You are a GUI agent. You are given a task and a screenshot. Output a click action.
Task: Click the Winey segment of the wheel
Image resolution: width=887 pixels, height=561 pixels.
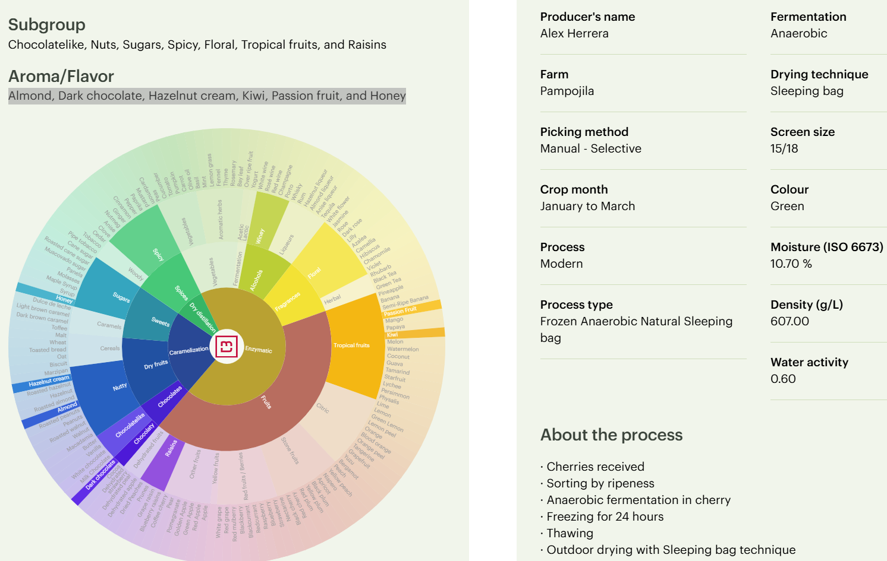[260, 236]
